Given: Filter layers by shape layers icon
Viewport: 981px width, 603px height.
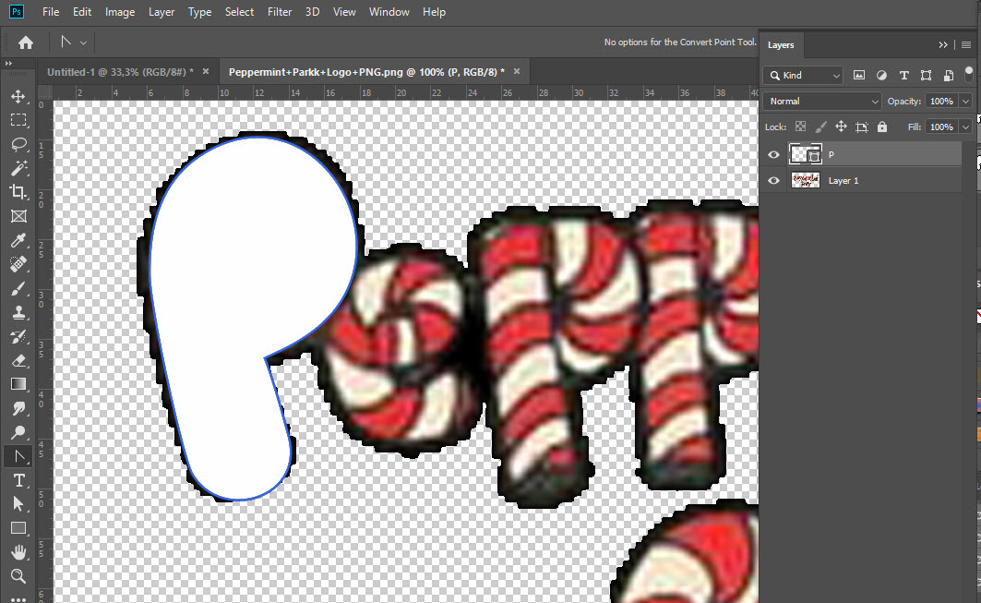Looking at the screenshot, I should point(926,75).
